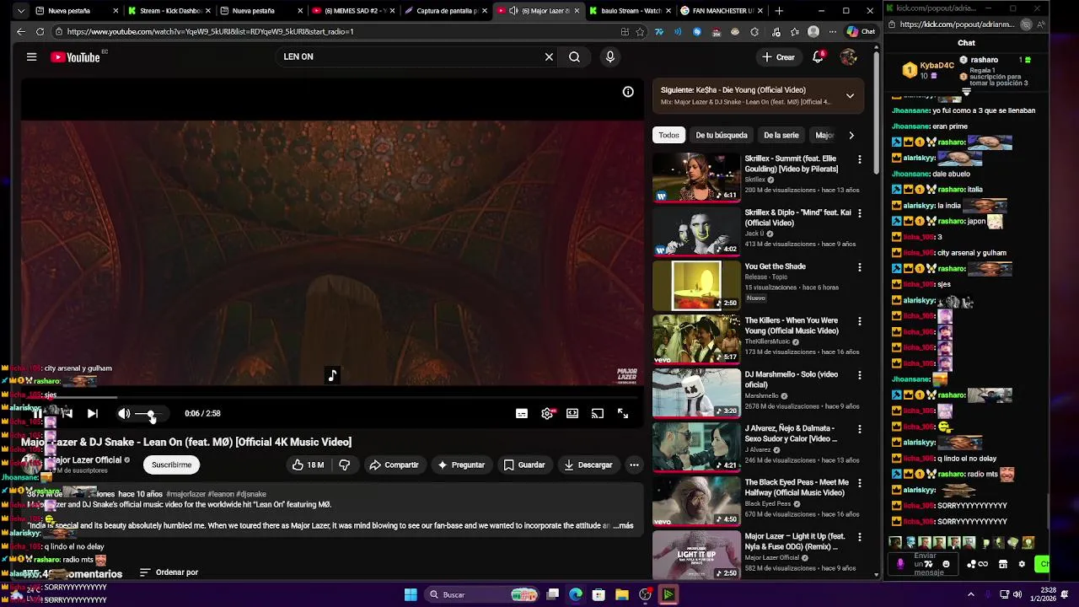Open taskbar volume control
This screenshot has width=1079, height=607.
coord(1019,594)
